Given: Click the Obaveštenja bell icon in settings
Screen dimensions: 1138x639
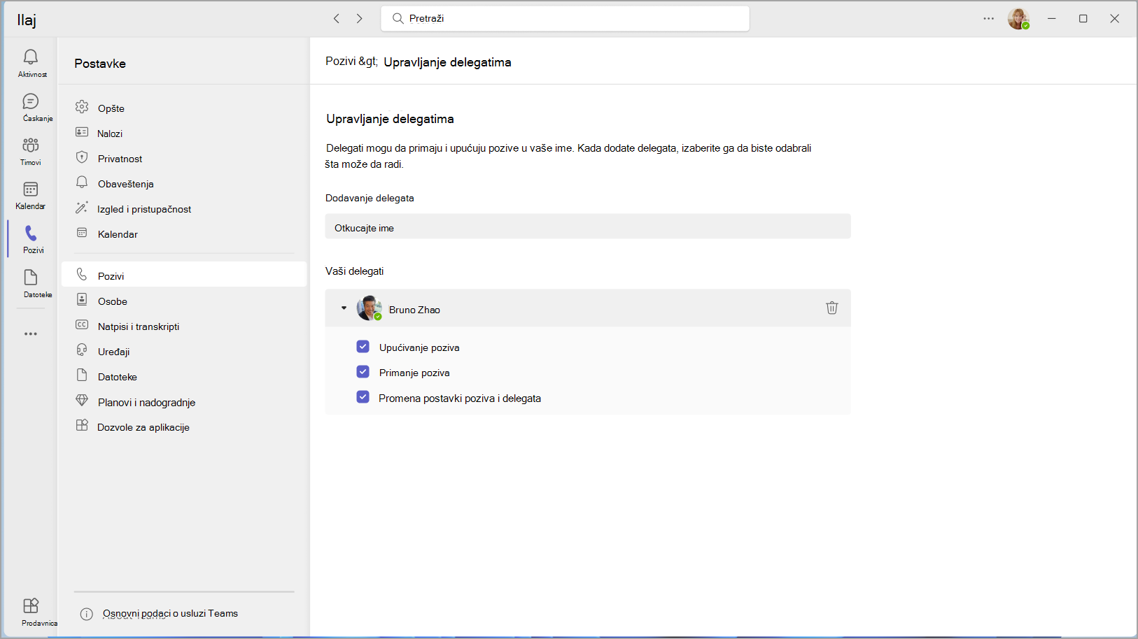Looking at the screenshot, I should pos(82,182).
